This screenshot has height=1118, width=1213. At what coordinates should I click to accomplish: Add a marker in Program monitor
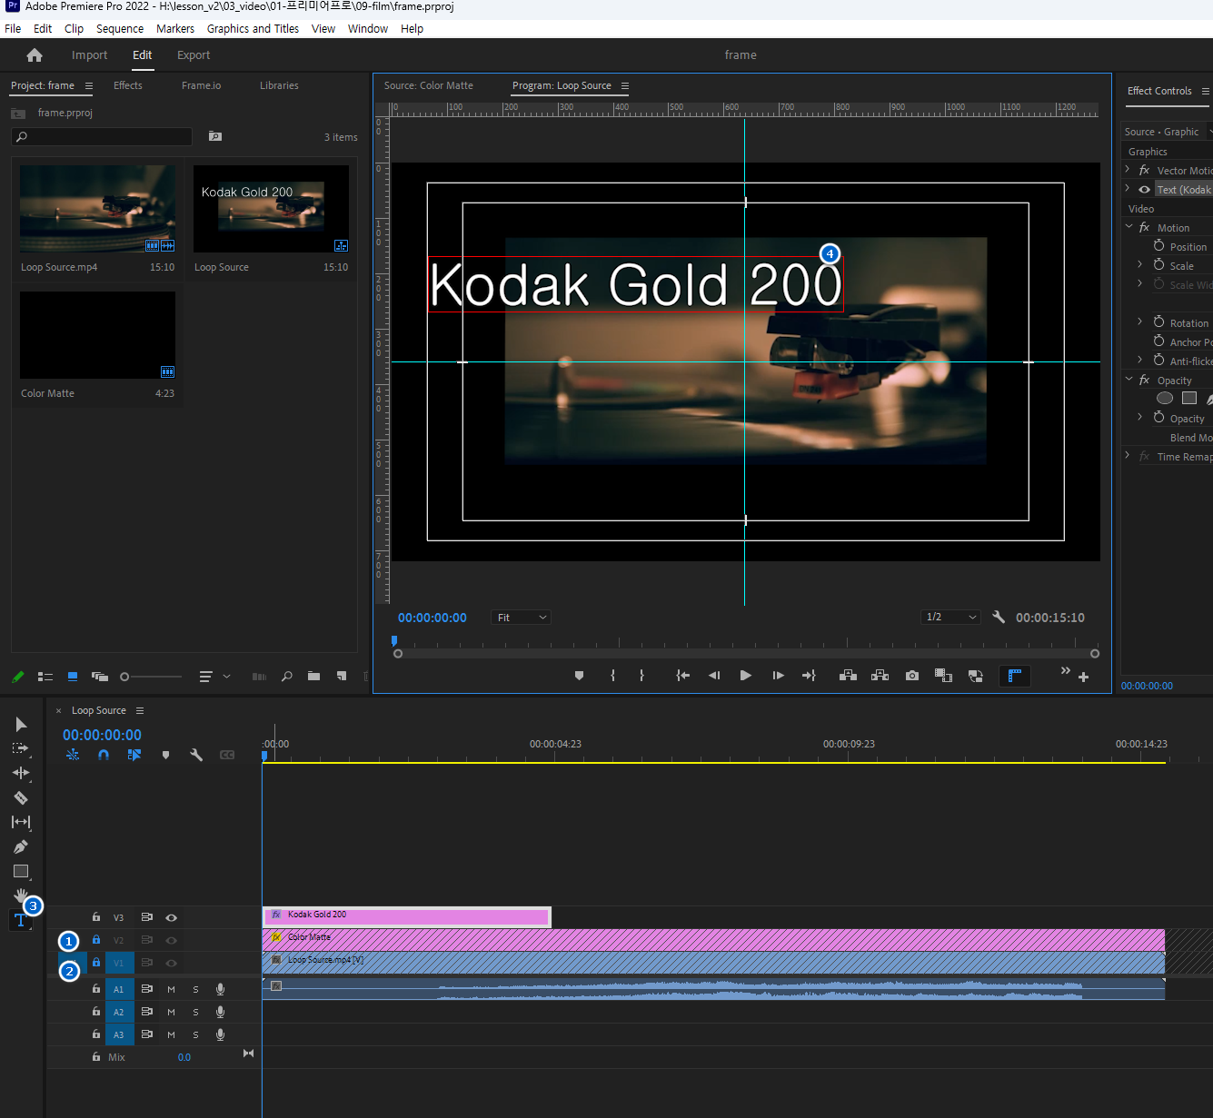click(x=579, y=676)
